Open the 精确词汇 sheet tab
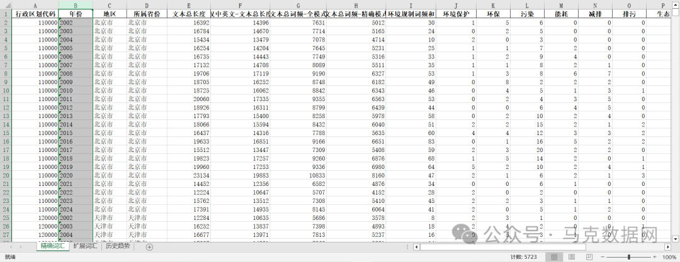Screen dimensions: 680x262 pos(53,246)
